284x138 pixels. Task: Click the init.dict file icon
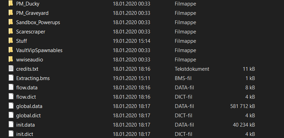pos(11,134)
